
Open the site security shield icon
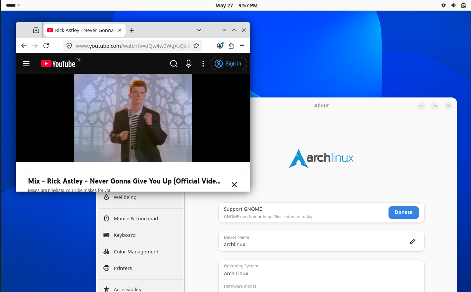tap(69, 46)
